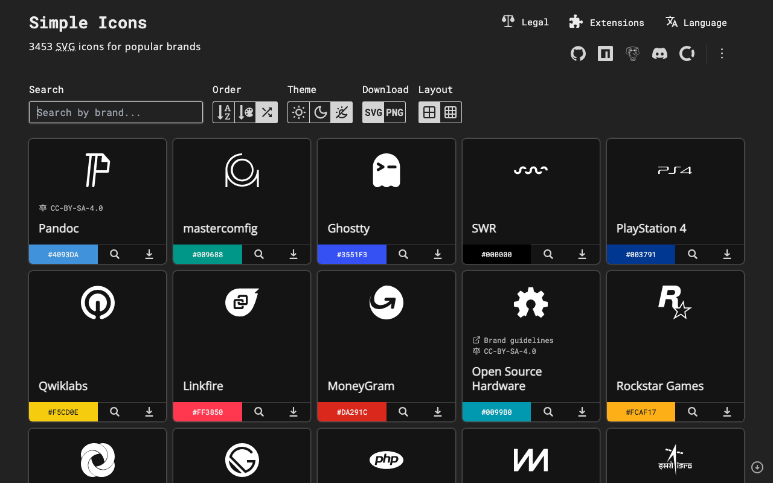Image resolution: width=773 pixels, height=483 pixels.
Task: Click the Ghostty ghost icon
Action: (x=386, y=170)
